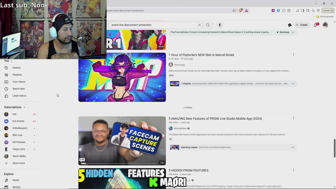Click the black star icon left of Create
The width and height of the screenshot is (336, 189).
coord(290,25)
